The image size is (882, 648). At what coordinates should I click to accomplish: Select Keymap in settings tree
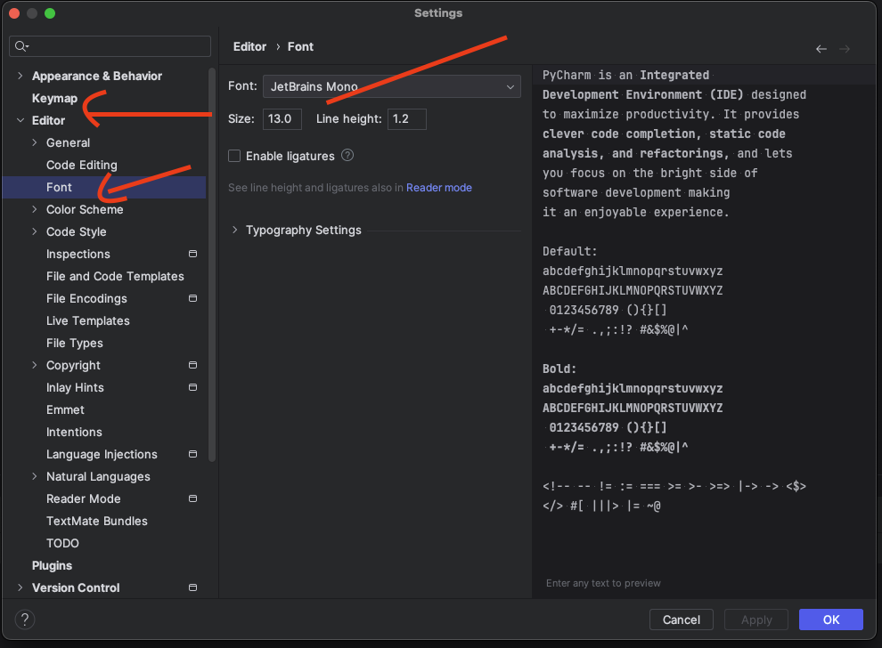(x=54, y=98)
